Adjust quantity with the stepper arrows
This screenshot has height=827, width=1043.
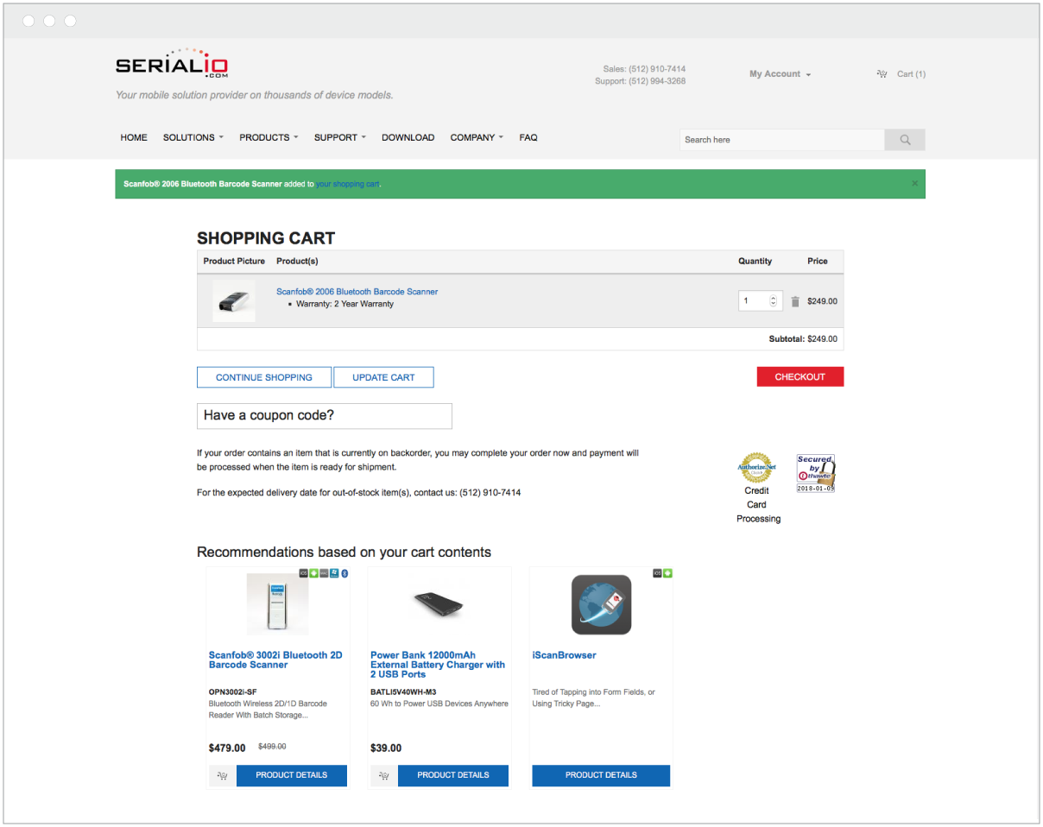(773, 301)
